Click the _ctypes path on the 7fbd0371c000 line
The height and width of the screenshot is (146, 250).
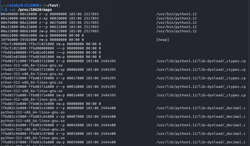pos(201,61)
